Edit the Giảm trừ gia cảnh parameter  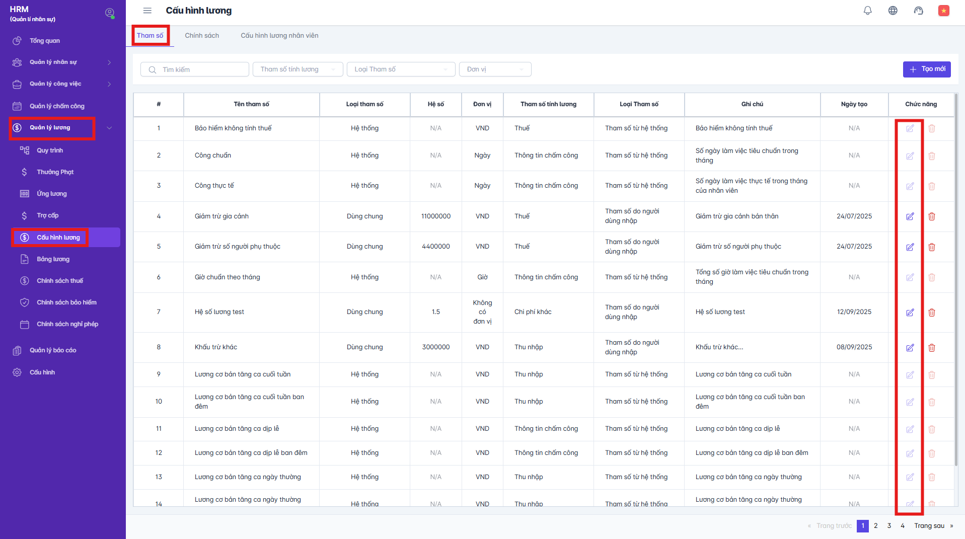[910, 216]
